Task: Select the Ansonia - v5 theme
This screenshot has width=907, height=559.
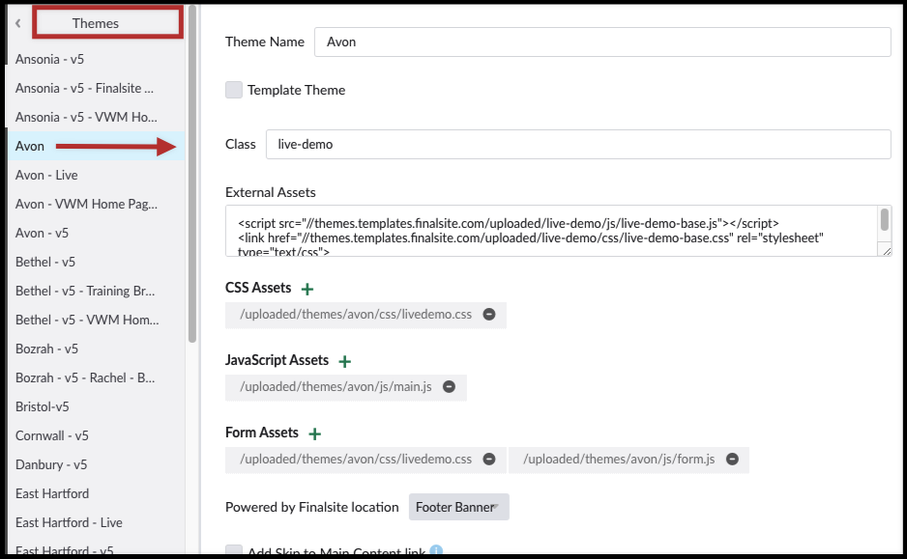Action: [96, 59]
